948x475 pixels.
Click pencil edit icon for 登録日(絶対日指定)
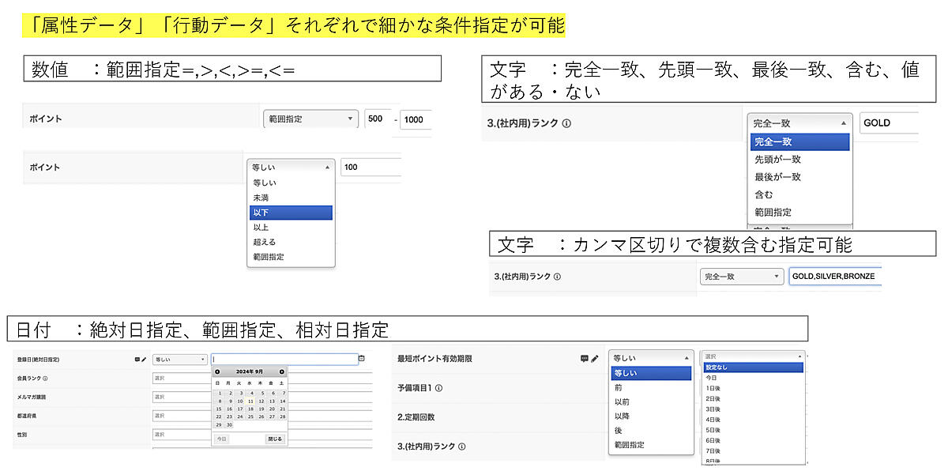pyautogui.click(x=144, y=359)
